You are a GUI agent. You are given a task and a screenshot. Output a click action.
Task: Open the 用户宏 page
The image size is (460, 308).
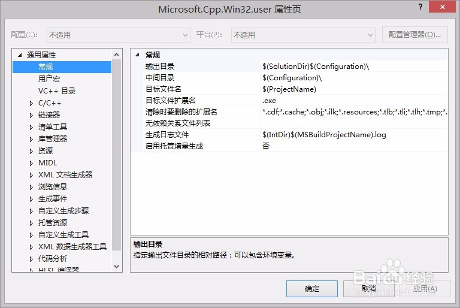tap(49, 78)
